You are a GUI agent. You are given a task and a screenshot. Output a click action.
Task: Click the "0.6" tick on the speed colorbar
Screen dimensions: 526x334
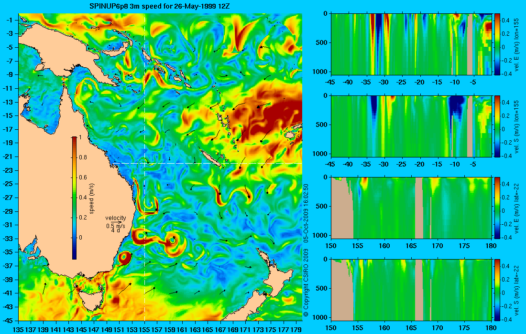coord(83,177)
